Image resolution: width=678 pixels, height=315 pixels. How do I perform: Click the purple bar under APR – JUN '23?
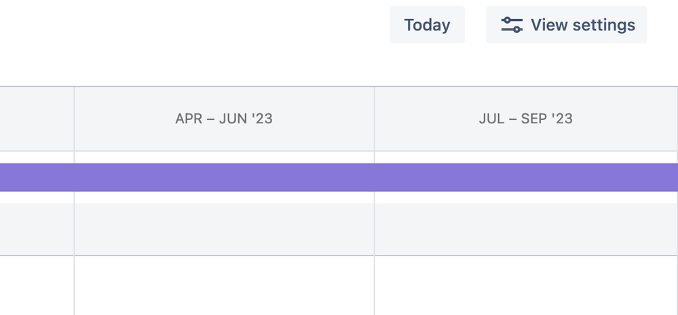(x=224, y=177)
